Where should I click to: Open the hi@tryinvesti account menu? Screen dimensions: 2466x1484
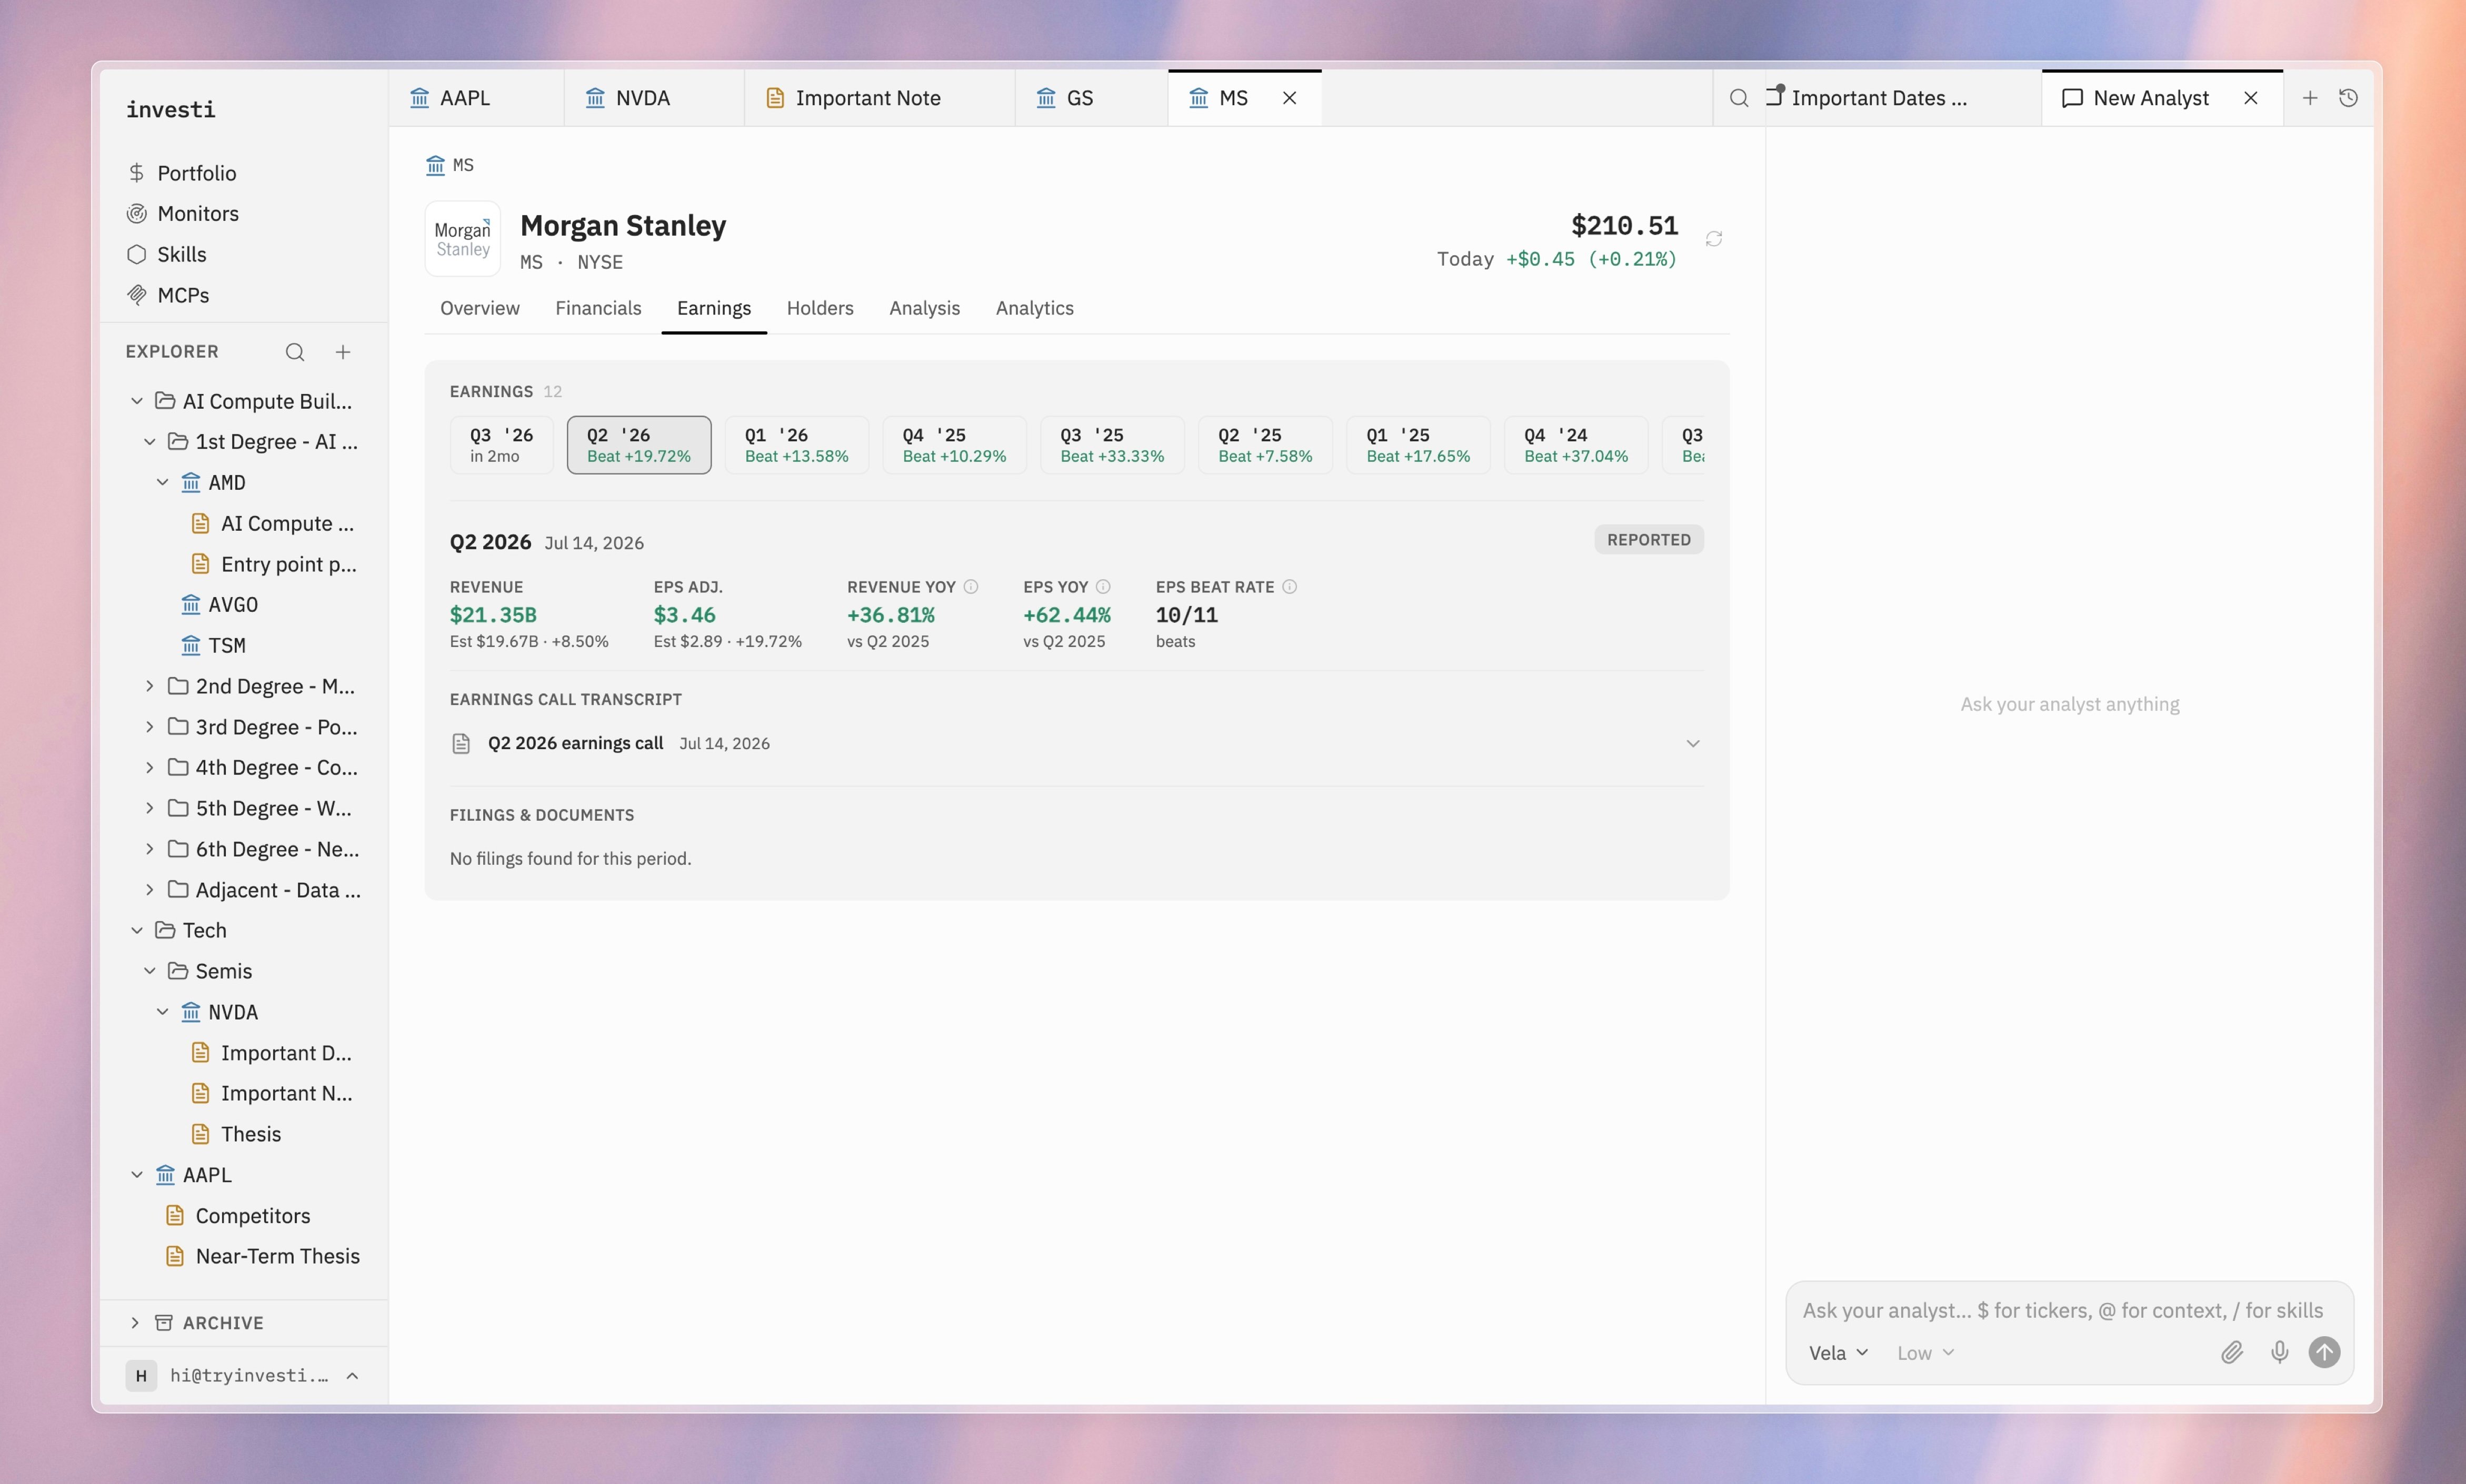click(243, 1376)
